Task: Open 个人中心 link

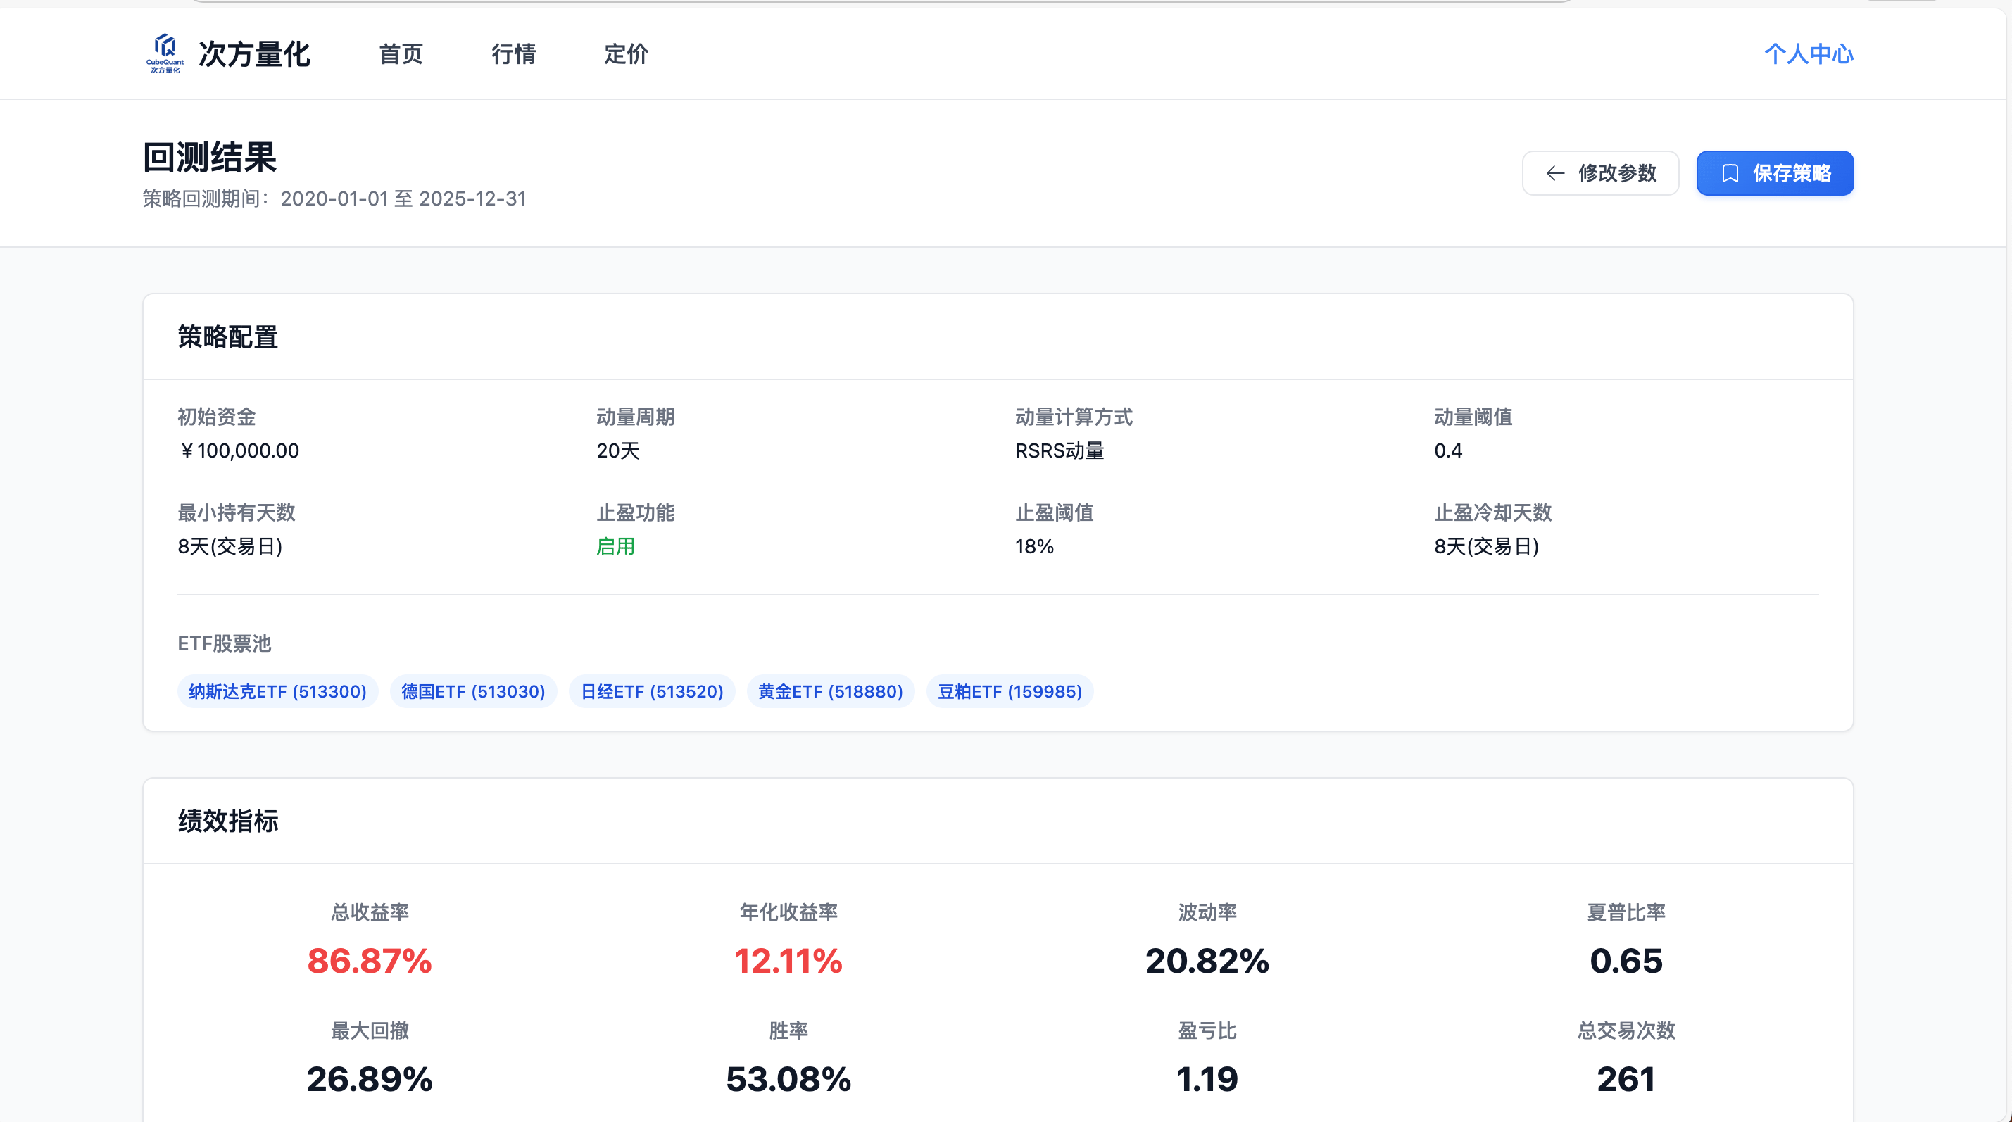Action: point(1808,54)
